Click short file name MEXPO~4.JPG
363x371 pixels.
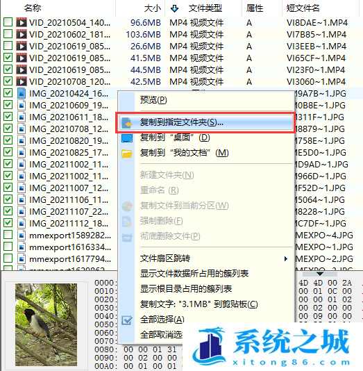pyautogui.click(x=324, y=236)
